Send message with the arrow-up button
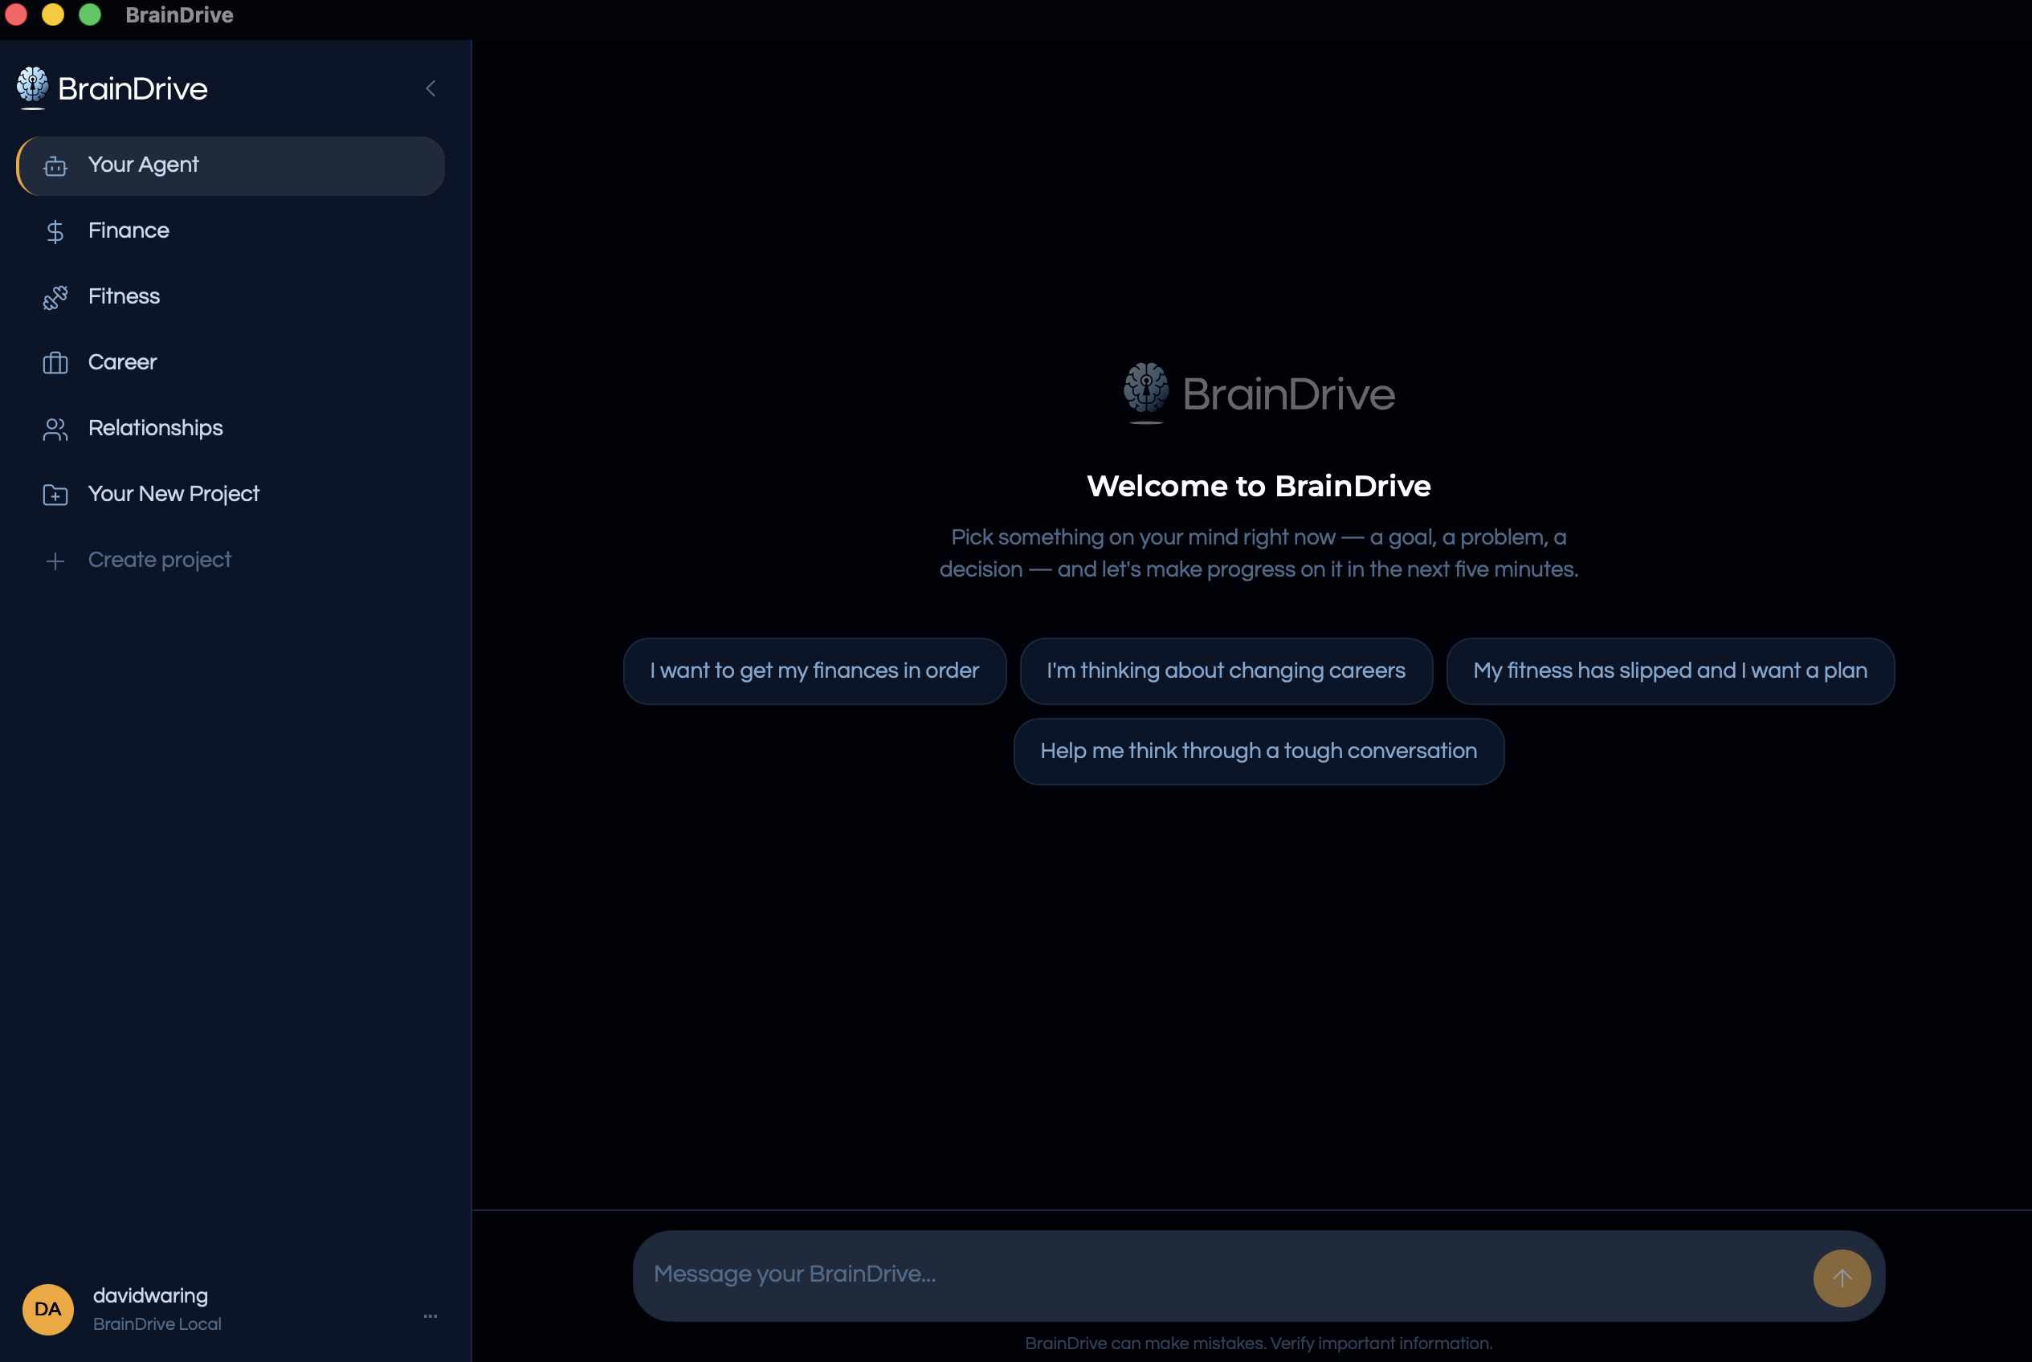Screen dimensions: 2032x1362 (1842, 1278)
